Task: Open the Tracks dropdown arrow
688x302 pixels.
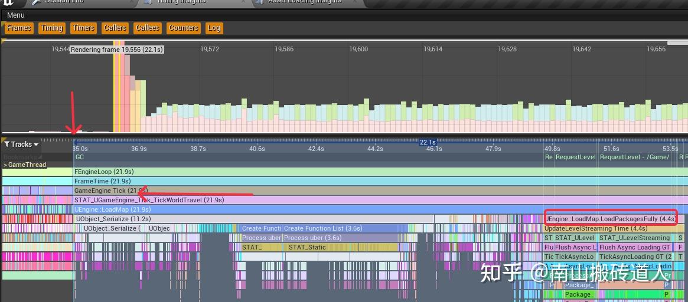Action: pos(36,145)
